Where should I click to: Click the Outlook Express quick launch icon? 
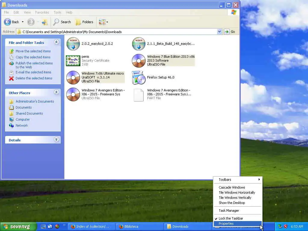coord(50,226)
